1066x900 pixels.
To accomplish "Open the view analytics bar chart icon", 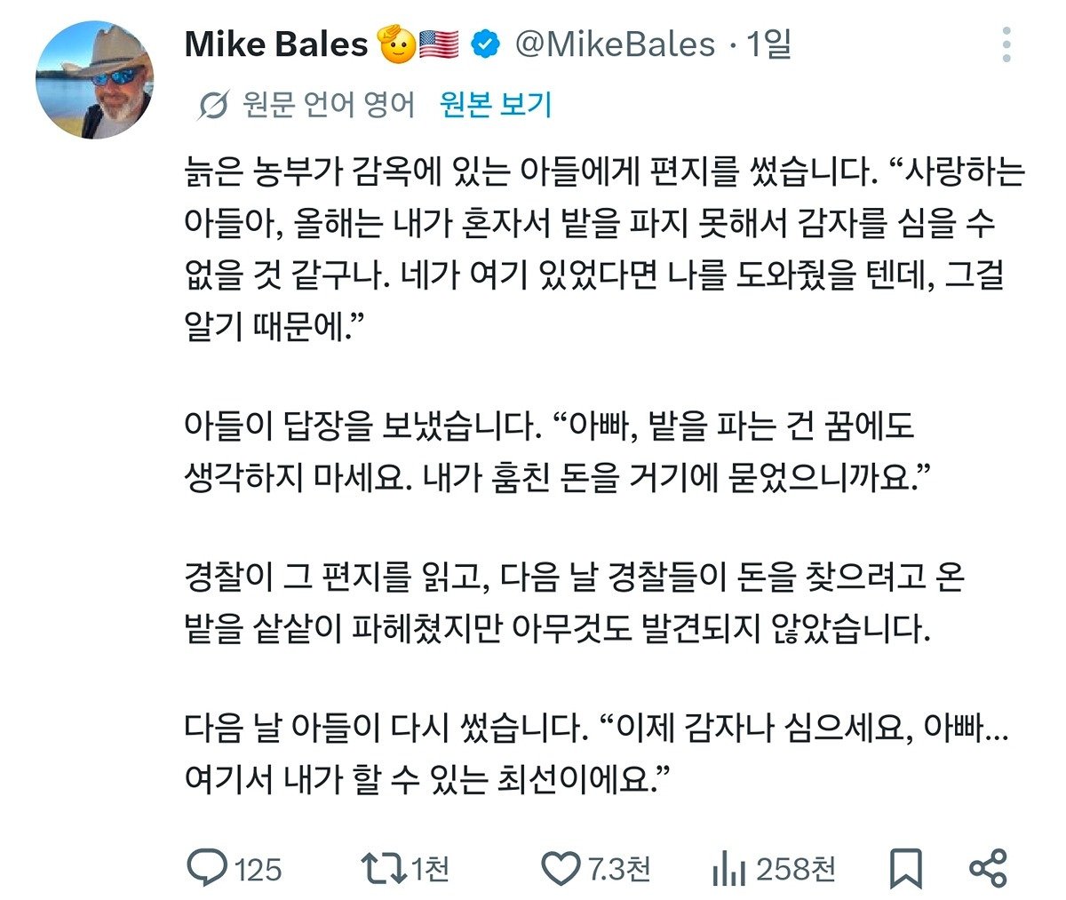I will click(x=729, y=869).
